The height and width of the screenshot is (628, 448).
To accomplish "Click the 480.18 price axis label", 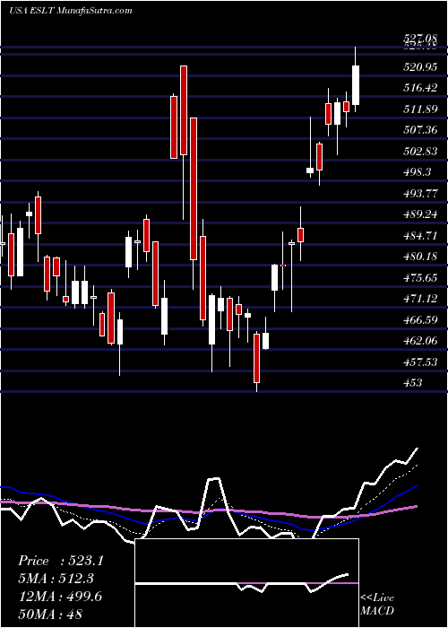I will 420,257.
